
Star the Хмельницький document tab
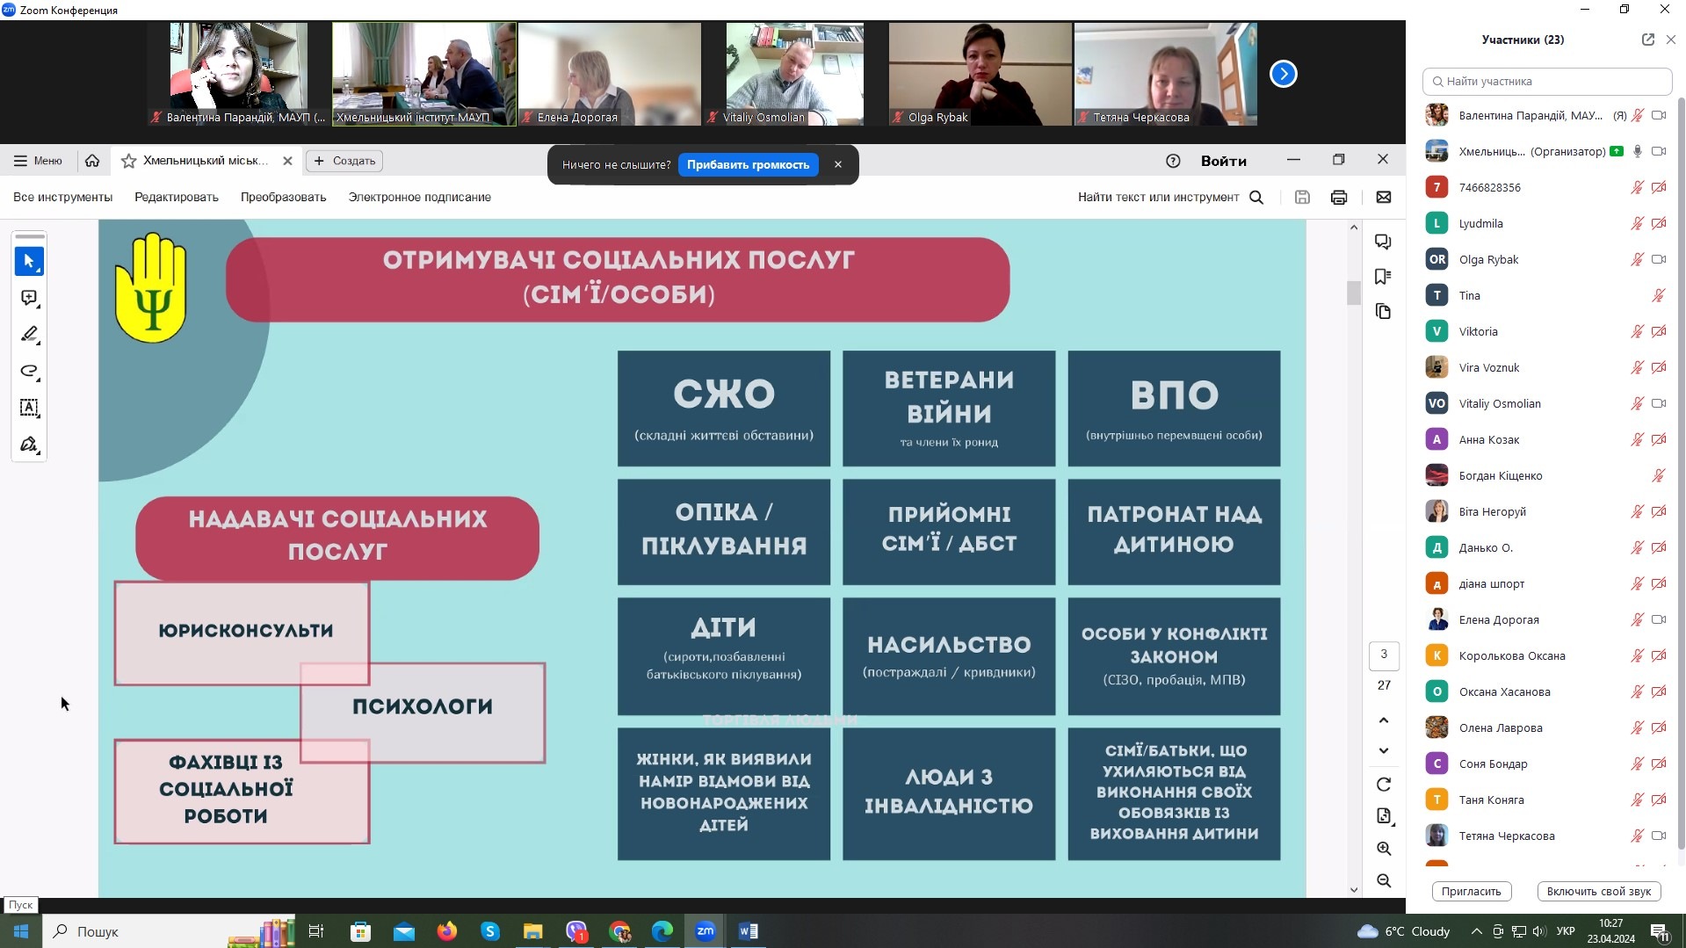(128, 161)
